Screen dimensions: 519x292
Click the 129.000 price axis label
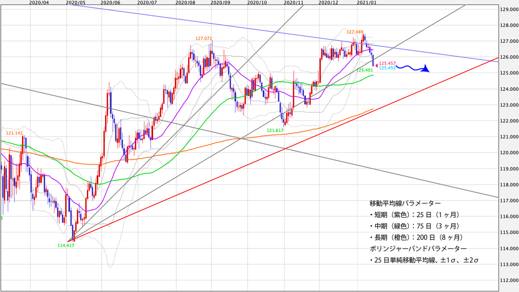509,9
